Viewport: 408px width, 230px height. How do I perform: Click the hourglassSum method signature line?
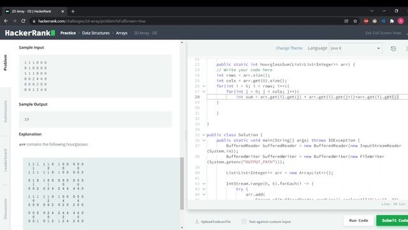click(x=286, y=65)
